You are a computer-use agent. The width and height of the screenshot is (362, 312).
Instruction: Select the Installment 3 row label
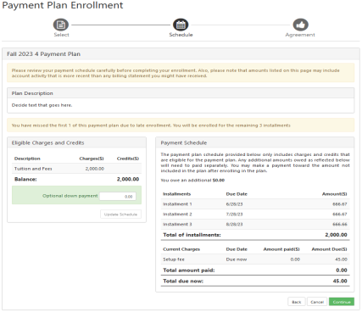coord(177,225)
